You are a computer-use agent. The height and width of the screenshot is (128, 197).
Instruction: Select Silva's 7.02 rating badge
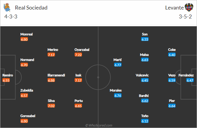[x=51, y=106]
